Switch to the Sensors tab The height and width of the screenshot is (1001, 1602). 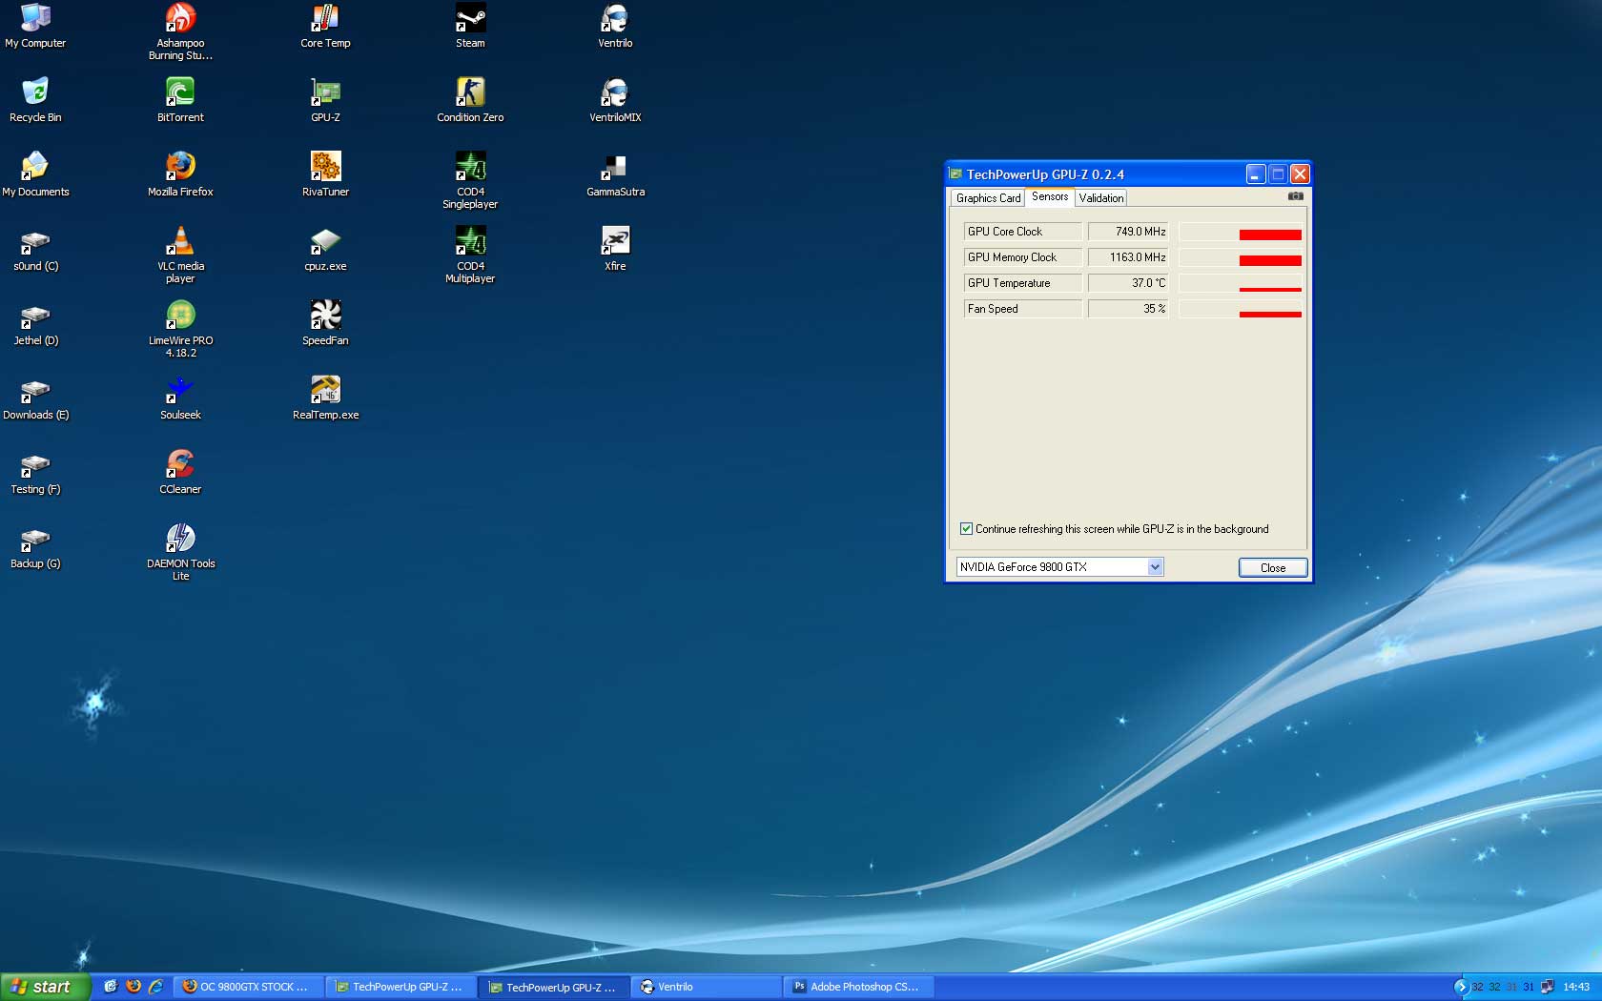1050,197
